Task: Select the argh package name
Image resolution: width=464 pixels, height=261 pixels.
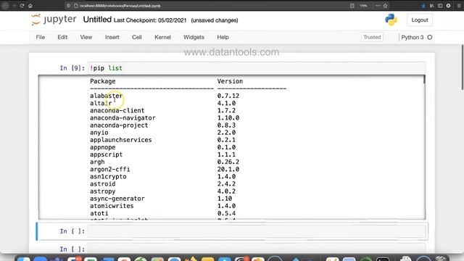Action: pos(97,162)
